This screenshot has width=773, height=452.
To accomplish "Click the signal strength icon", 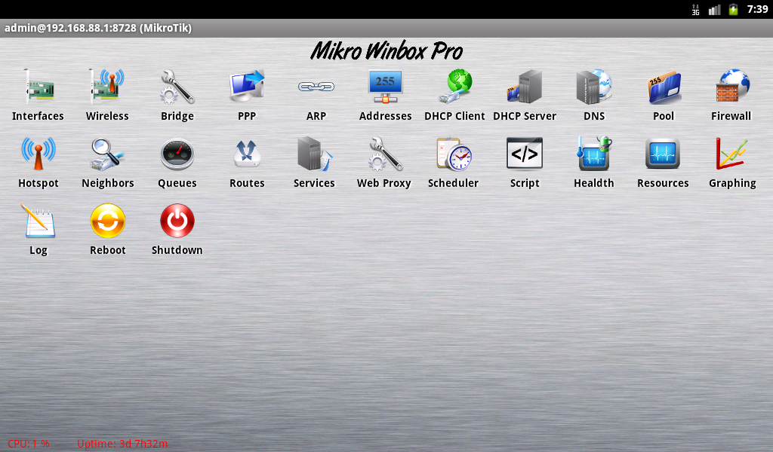I will tap(714, 9).
